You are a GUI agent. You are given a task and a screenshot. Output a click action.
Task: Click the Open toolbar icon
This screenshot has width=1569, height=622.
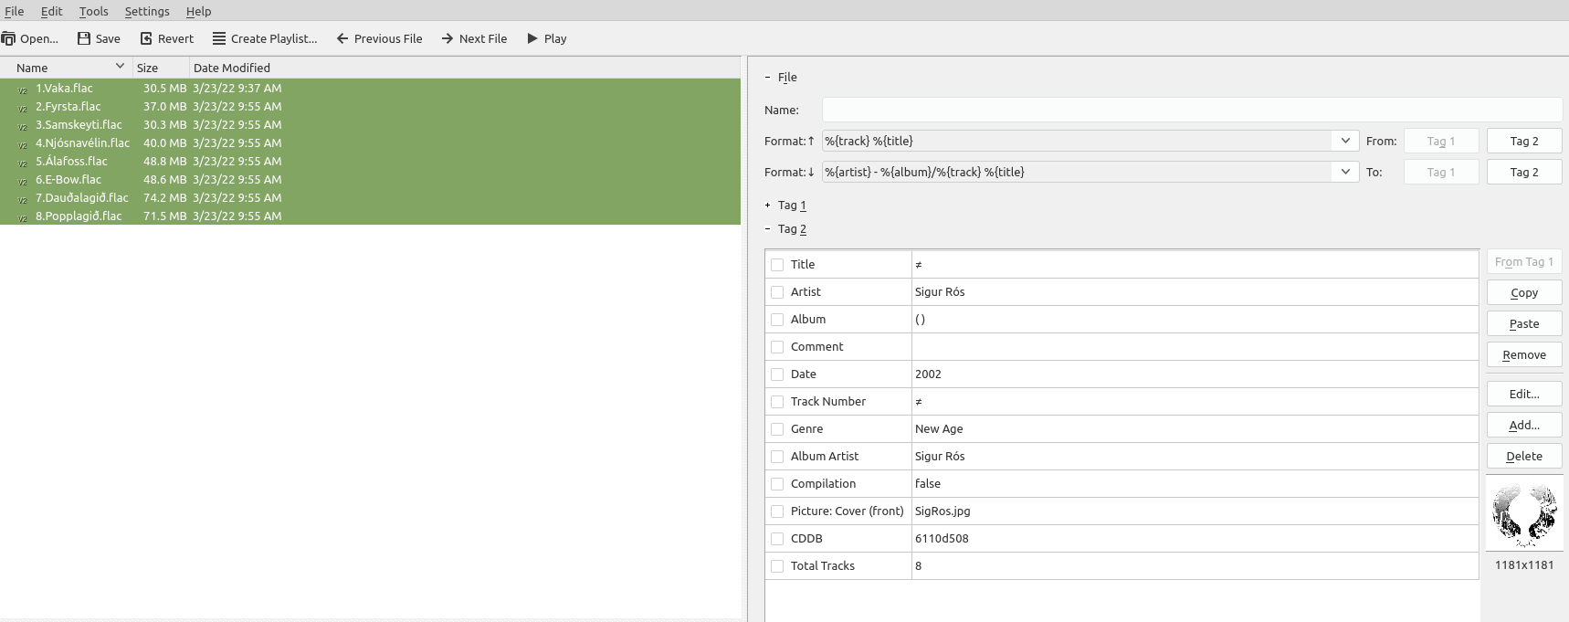pos(9,38)
